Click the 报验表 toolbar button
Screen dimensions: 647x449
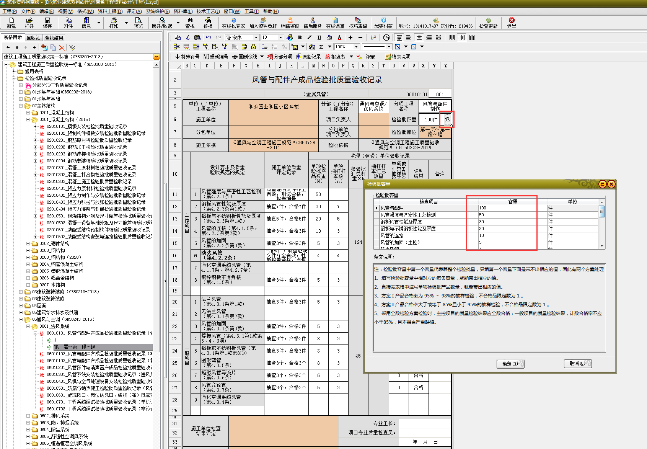pos(335,57)
